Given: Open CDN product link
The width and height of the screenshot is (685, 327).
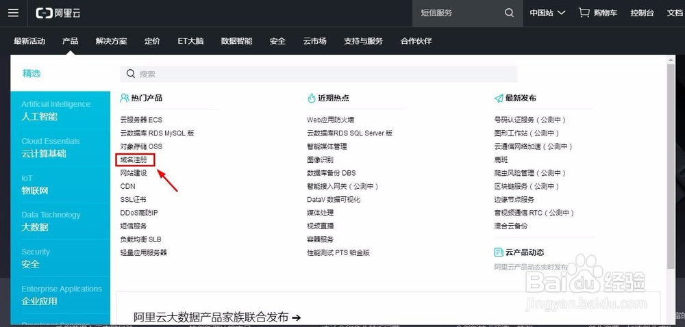Looking at the screenshot, I should [128, 186].
